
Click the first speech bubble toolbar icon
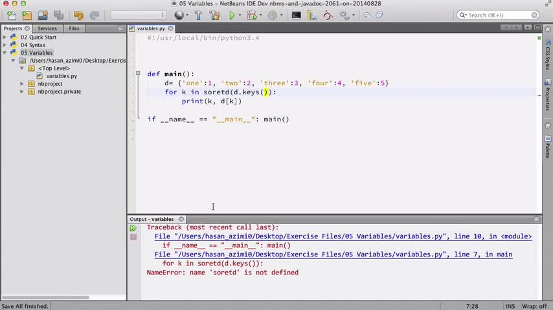coord(367,15)
